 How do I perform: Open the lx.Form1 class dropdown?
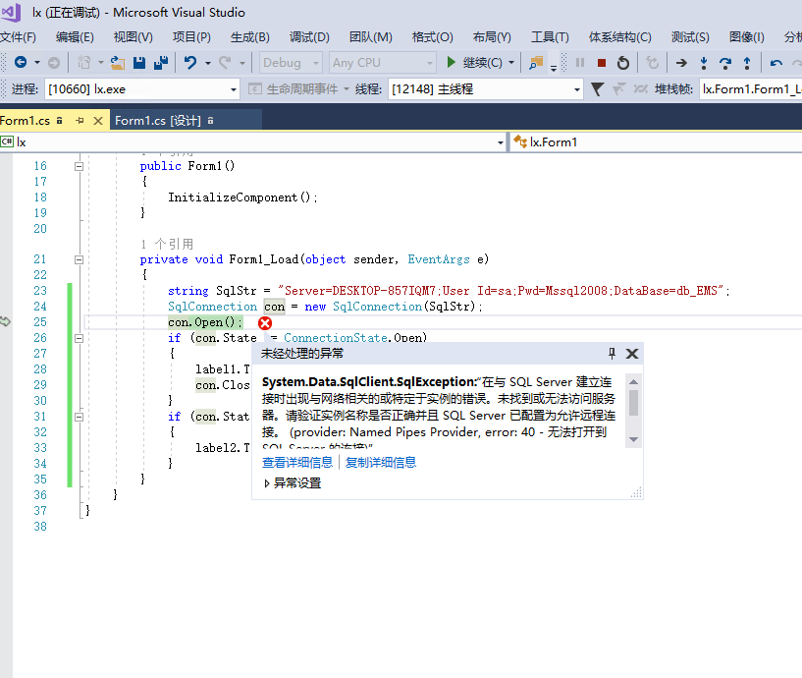(x=657, y=141)
